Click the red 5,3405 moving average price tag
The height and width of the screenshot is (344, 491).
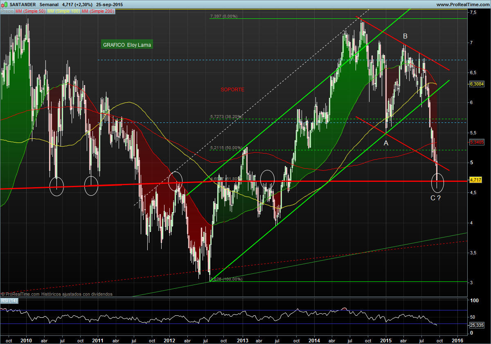point(477,143)
